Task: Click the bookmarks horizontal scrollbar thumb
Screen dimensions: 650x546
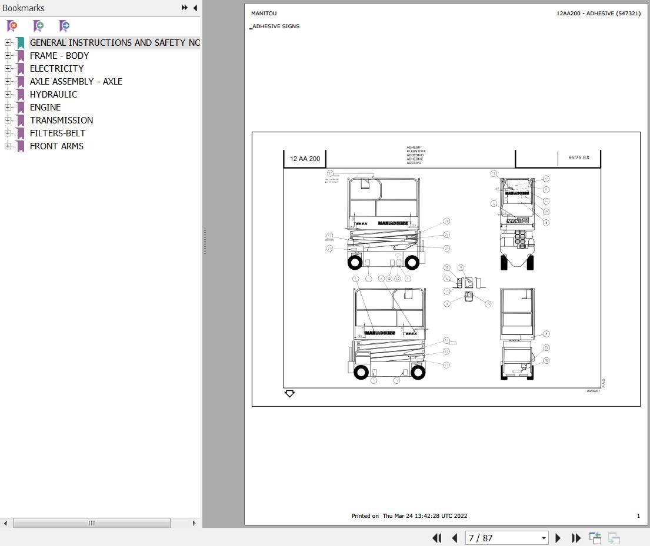Action: [92, 523]
